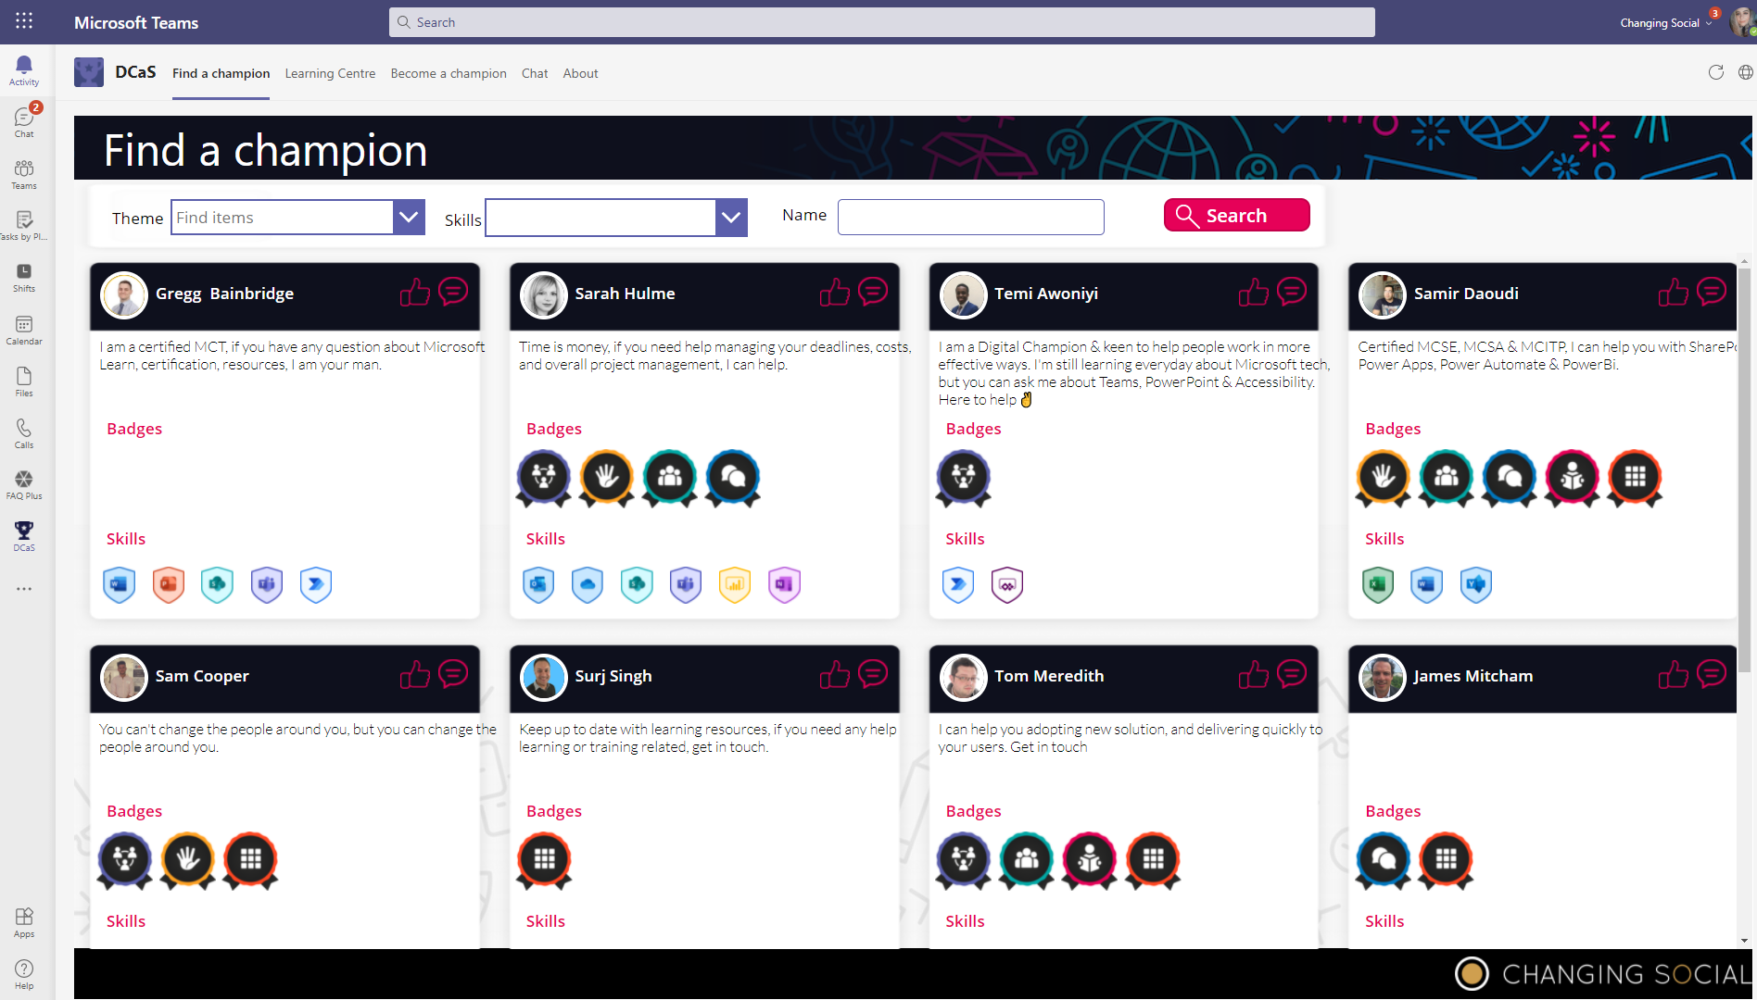Click Gregg Bainbridge's PowerPoint skill shield
1757x1000 pixels.
point(169,584)
